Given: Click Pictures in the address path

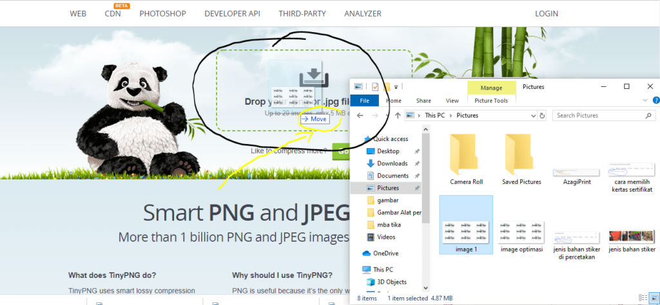Looking at the screenshot, I should (x=467, y=115).
